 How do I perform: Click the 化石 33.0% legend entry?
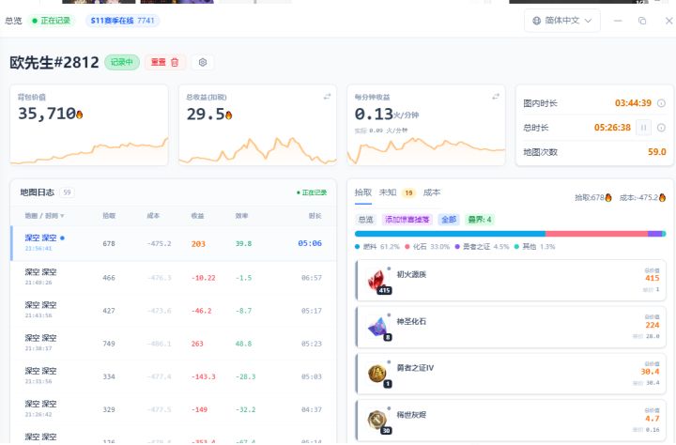pos(427,247)
